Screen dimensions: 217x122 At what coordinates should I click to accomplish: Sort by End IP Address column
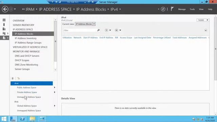106,38
